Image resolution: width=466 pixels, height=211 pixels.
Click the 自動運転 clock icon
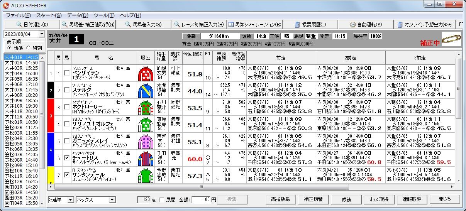click(352, 24)
